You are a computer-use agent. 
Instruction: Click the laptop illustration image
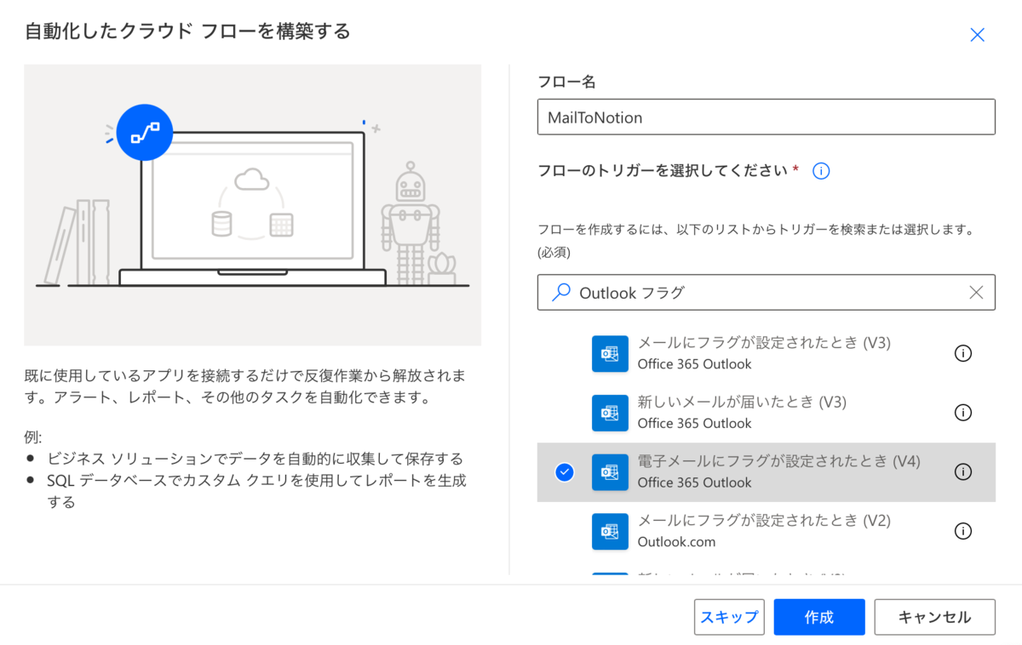click(x=252, y=205)
